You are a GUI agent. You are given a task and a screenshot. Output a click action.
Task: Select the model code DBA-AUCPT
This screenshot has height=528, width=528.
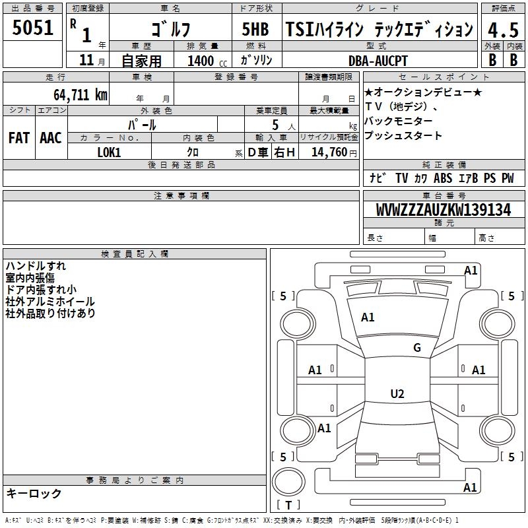(x=378, y=61)
